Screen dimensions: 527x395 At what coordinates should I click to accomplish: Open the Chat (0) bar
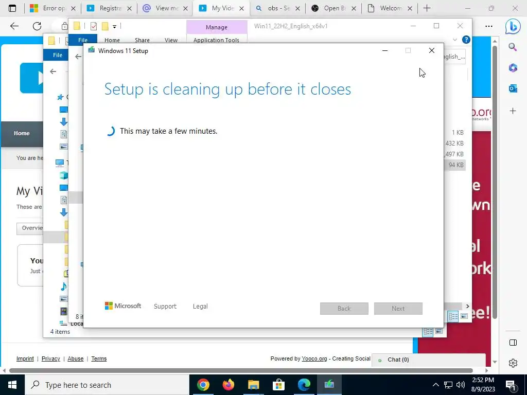(429, 360)
